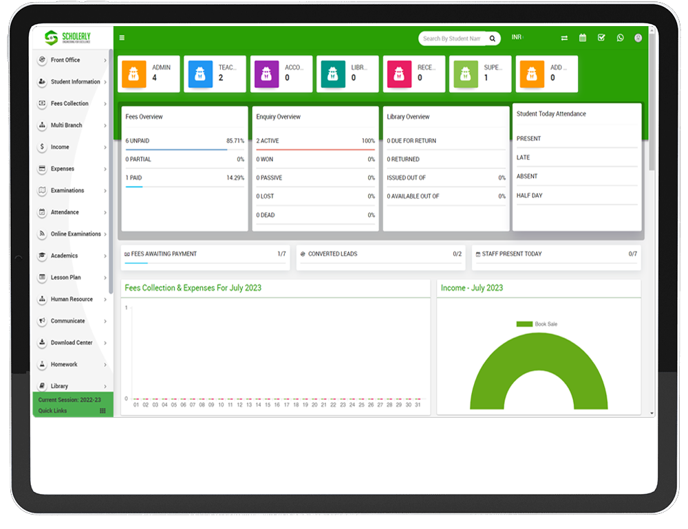Click the Search By Student Name field
Screen dimensions: 688x529
tap(452, 38)
